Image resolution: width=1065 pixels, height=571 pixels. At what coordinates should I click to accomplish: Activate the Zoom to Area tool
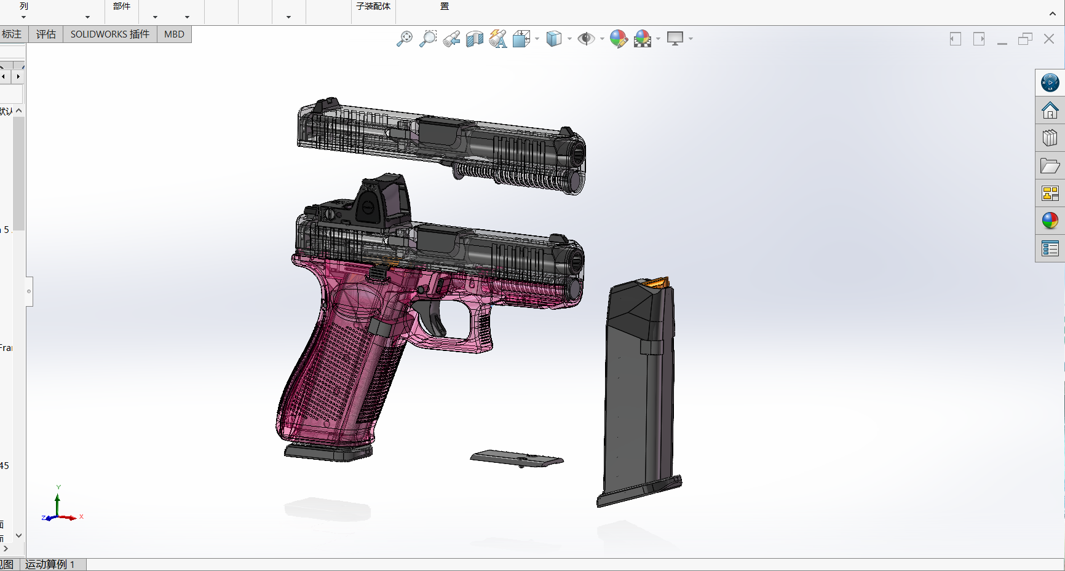[429, 39]
